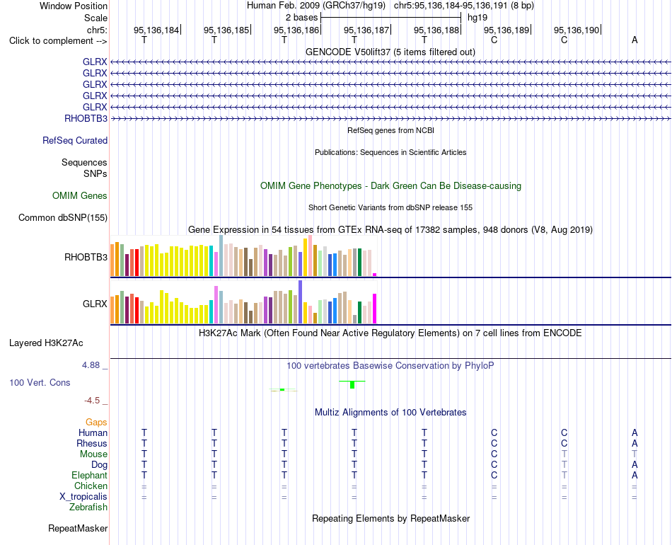
Task: Click the 'Short Genetic Variants from dbSNP release 155' title
Action: (390, 207)
